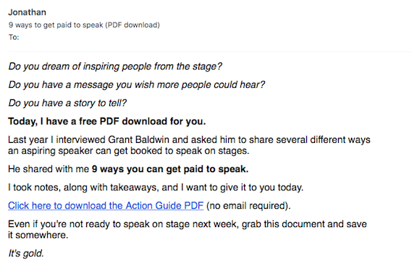Click the line about inspiring people from the stage
The height and width of the screenshot is (264, 417).
115,66
